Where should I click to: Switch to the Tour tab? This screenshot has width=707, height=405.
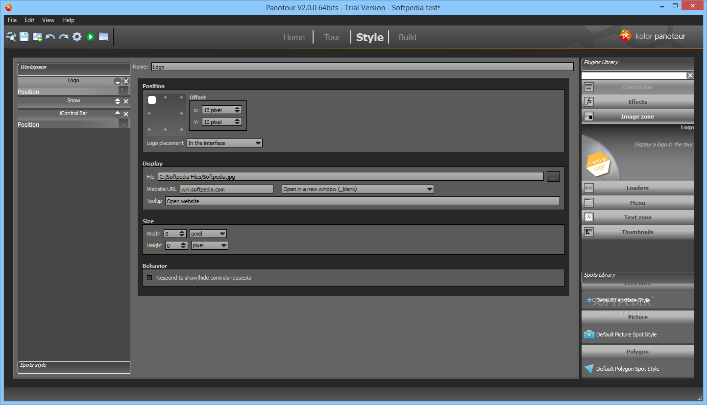(x=332, y=37)
